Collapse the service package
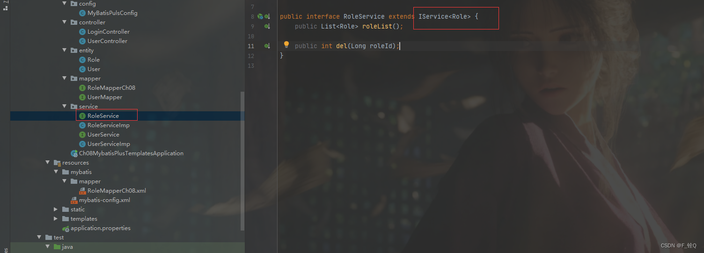Image resolution: width=704 pixels, height=253 pixels. pyautogui.click(x=65, y=107)
